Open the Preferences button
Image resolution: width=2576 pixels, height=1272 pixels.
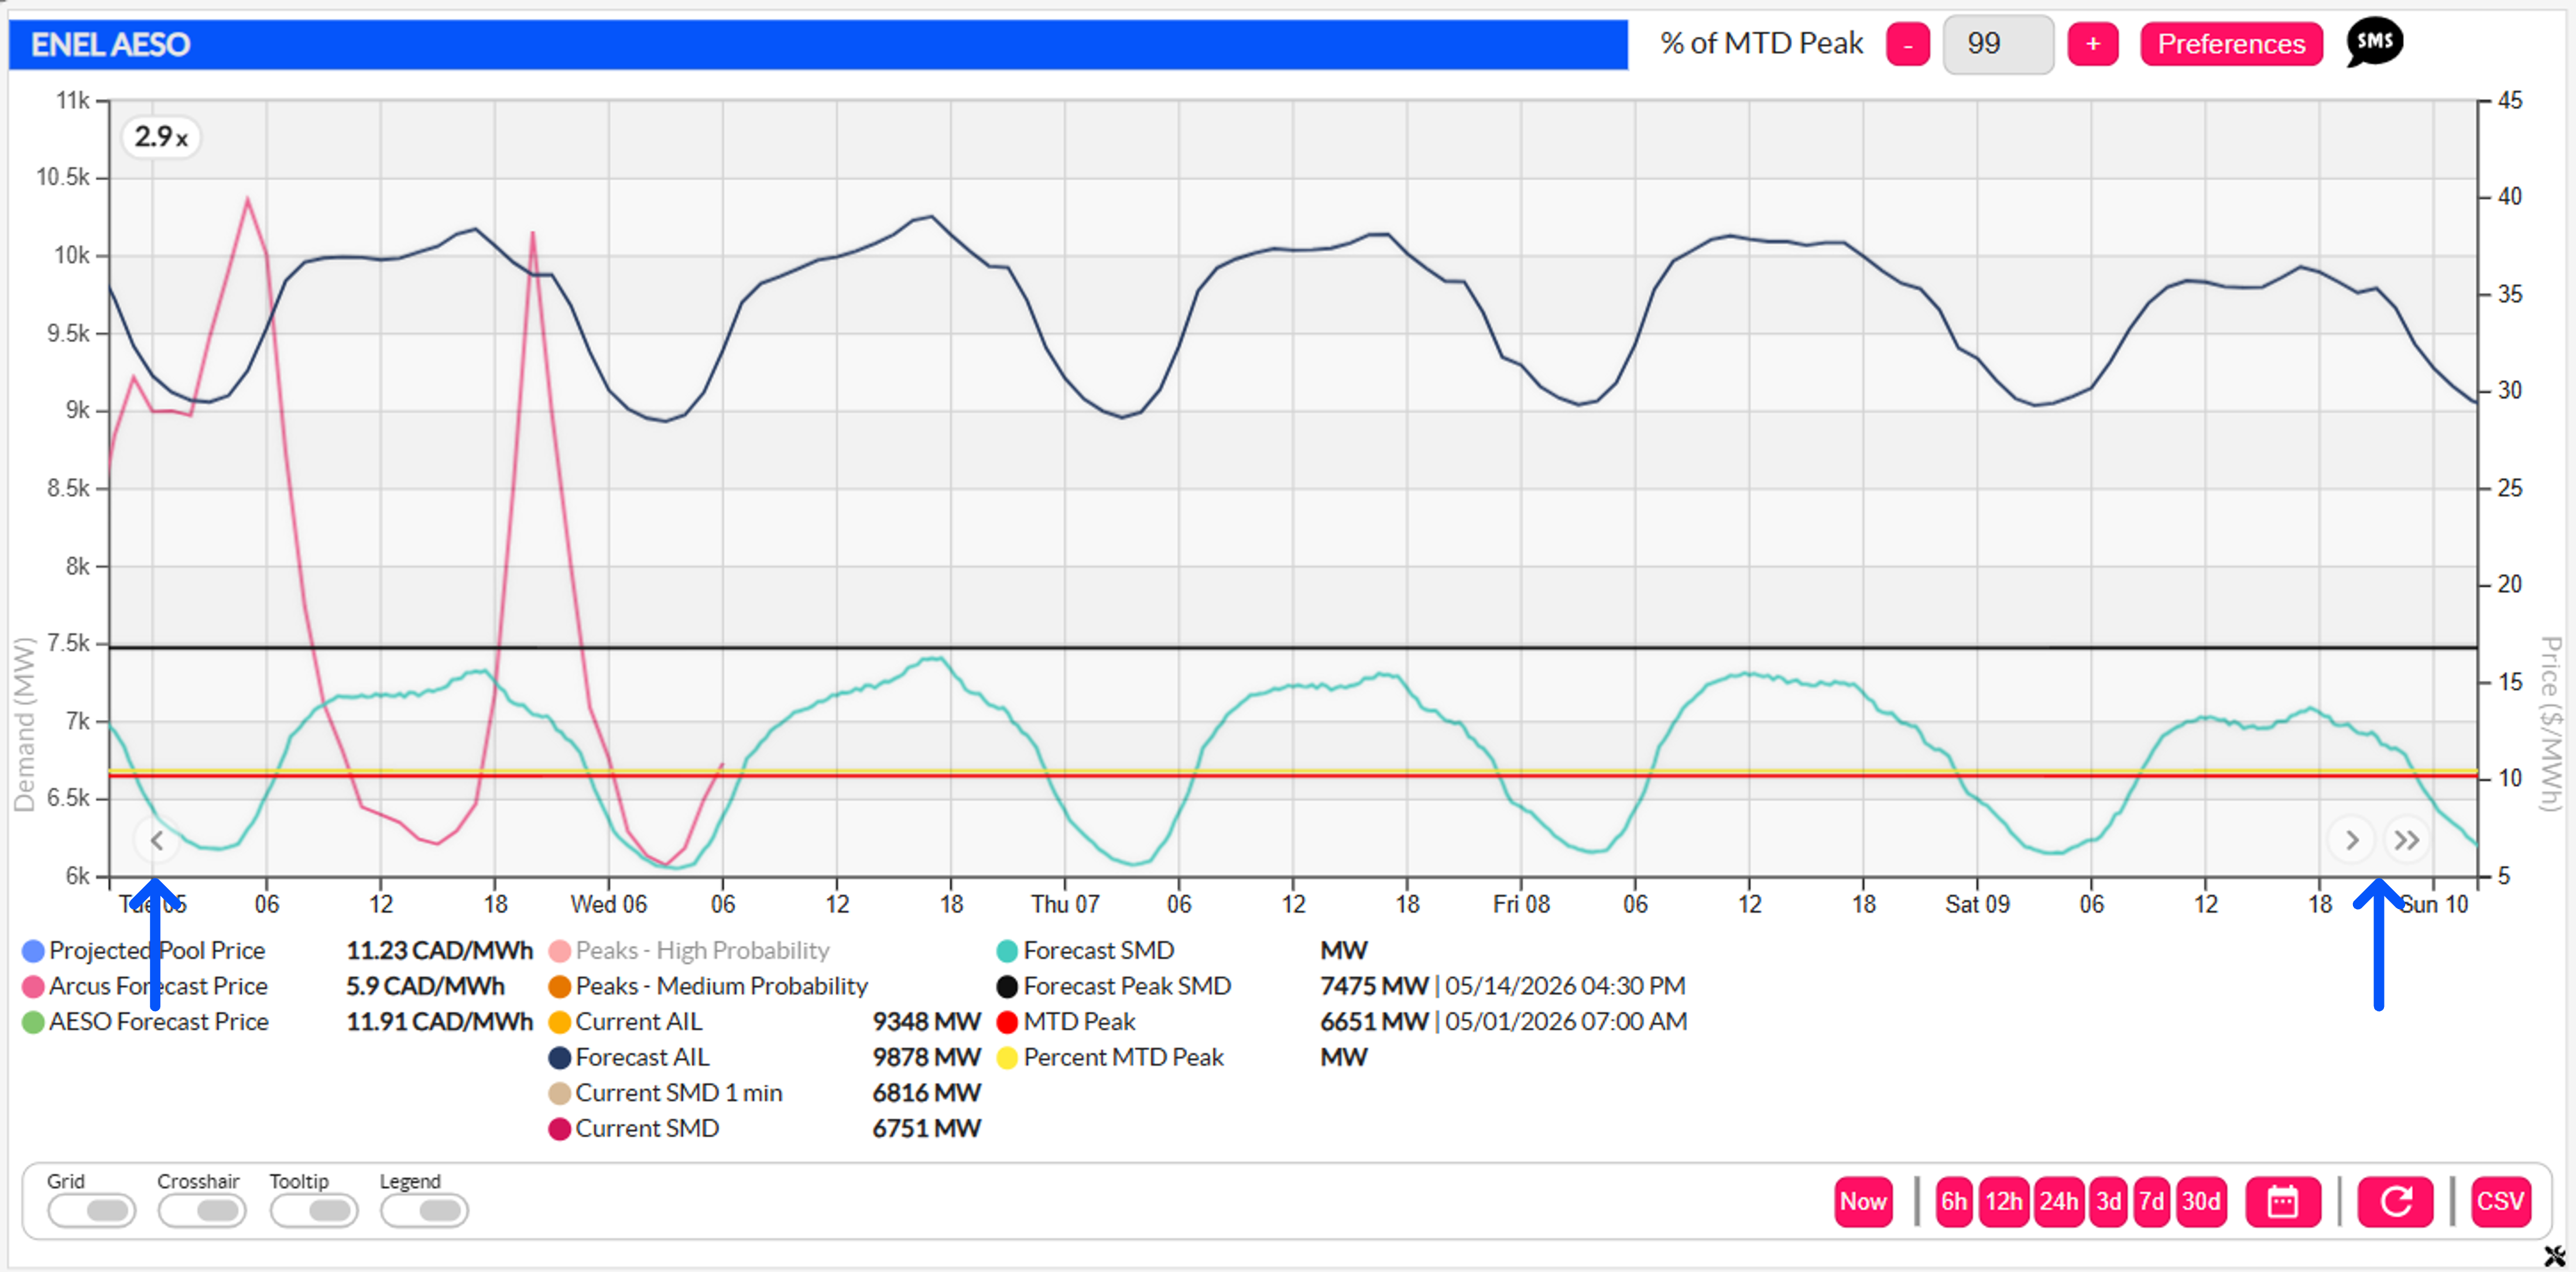click(x=2231, y=44)
